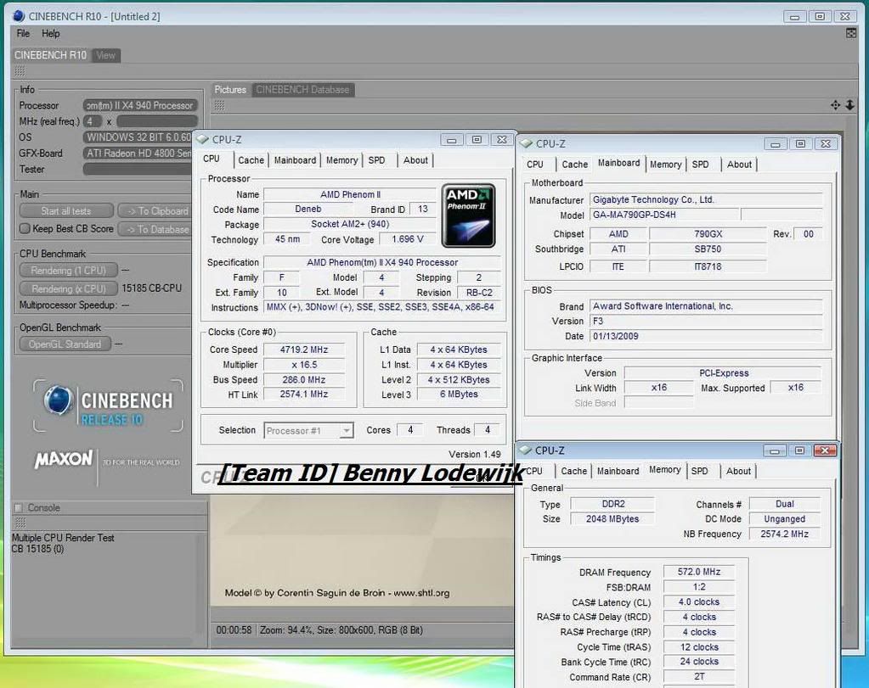Click the picture vertical zoom arrow icon

tap(849, 104)
